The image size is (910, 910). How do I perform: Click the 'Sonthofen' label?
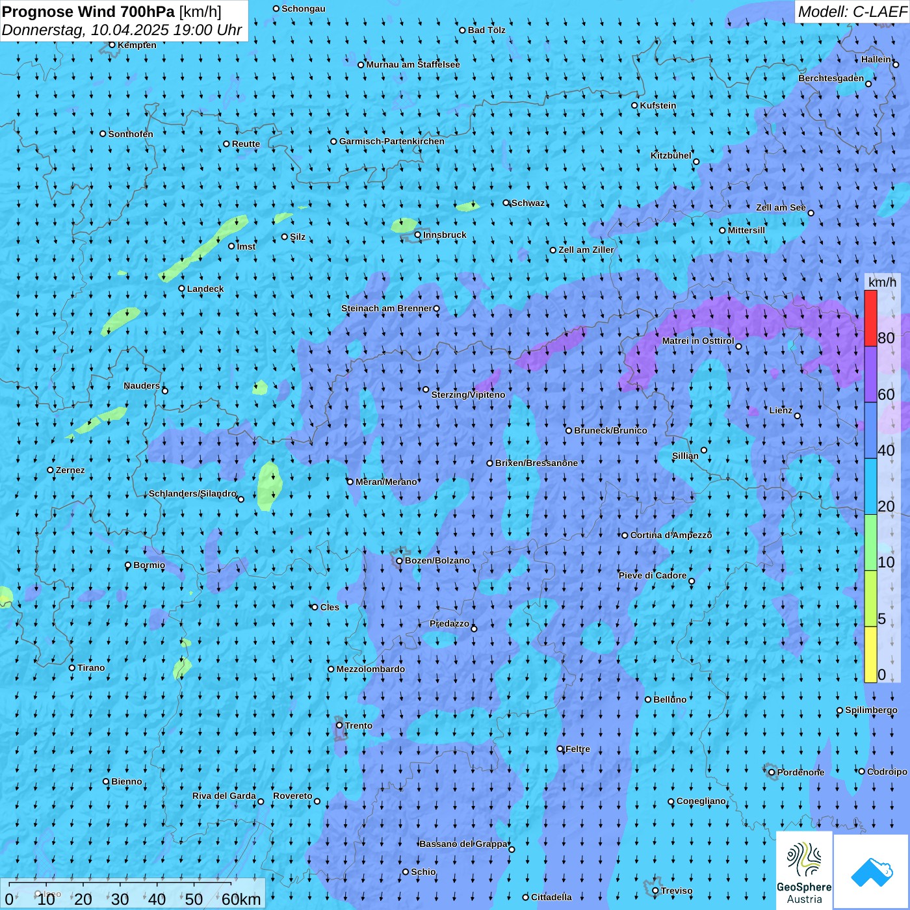click(131, 134)
